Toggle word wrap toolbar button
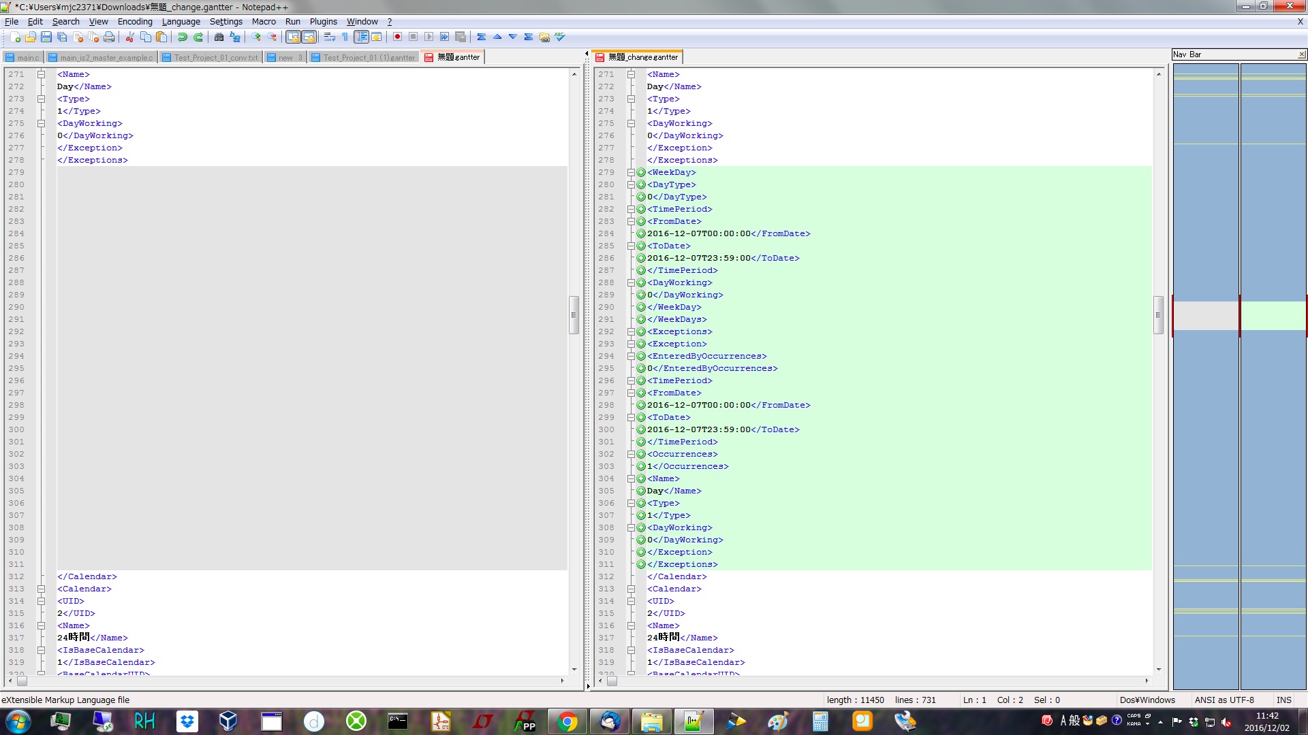This screenshot has height=735, width=1308. (329, 37)
